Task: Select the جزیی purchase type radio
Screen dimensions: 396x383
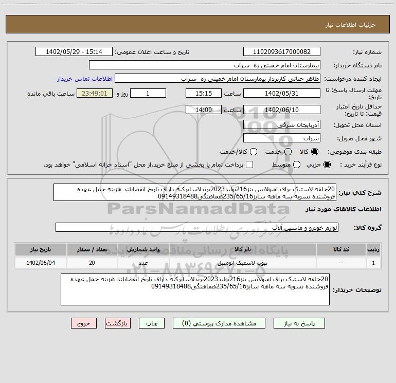Action: coord(327,165)
